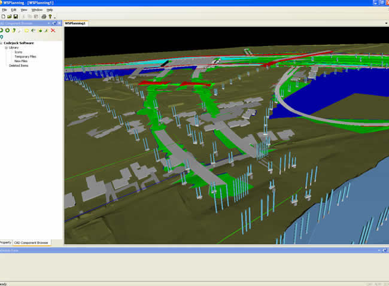Image resolution: width=389 pixels, height=286 pixels.
Task: Click the Help question mark toolbar icon
Action: tap(51, 16)
